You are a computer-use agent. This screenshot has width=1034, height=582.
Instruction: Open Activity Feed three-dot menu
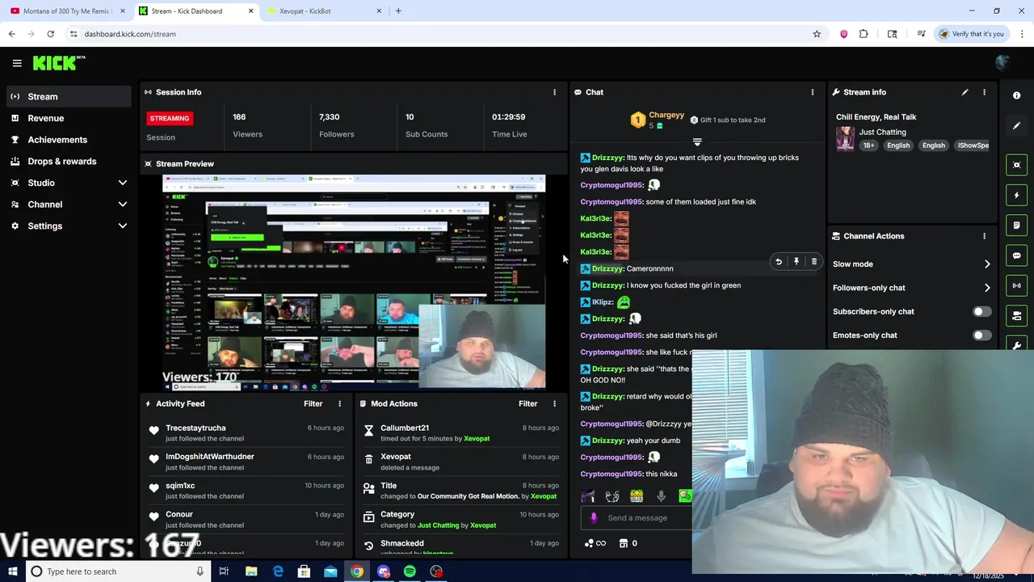point(339,403)
